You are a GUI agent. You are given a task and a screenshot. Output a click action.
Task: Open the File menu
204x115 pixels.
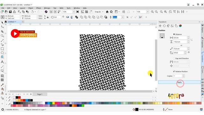pyautogui.click(x=3, y=8)
